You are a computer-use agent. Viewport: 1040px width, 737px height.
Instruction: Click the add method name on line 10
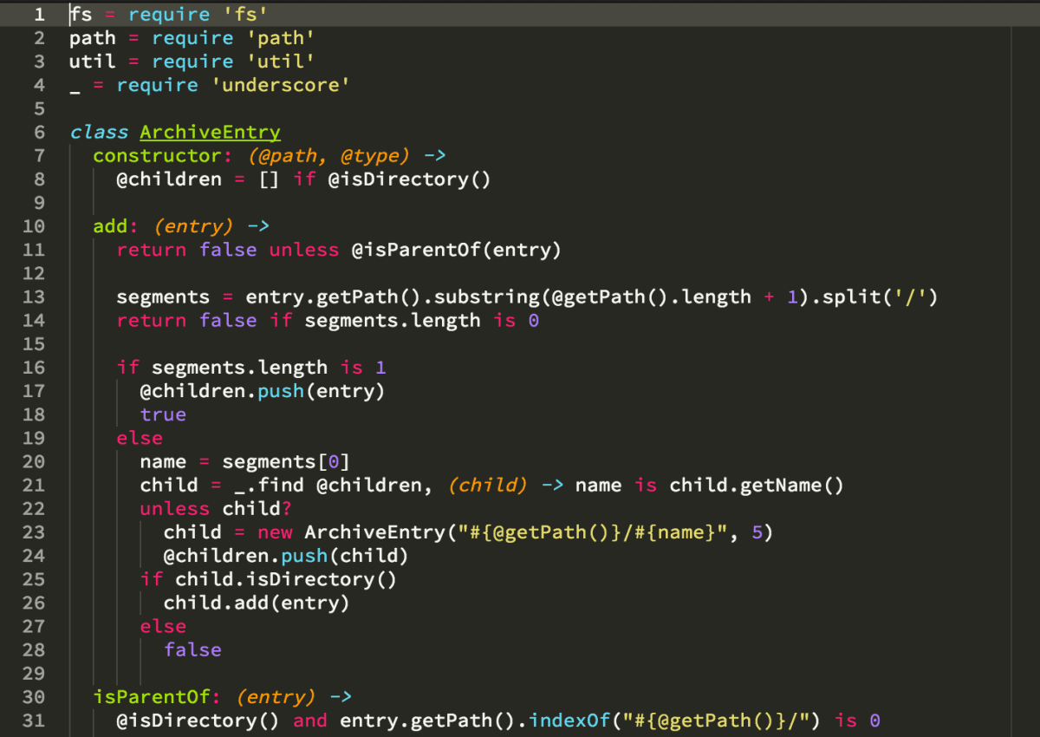point(106,225)
